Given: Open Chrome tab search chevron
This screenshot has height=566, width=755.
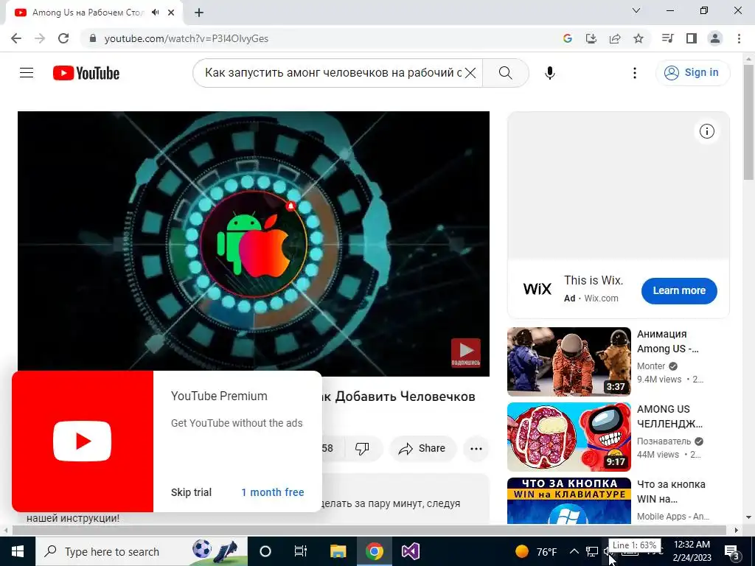Looking at the screenshot, I should coord(636,10).
